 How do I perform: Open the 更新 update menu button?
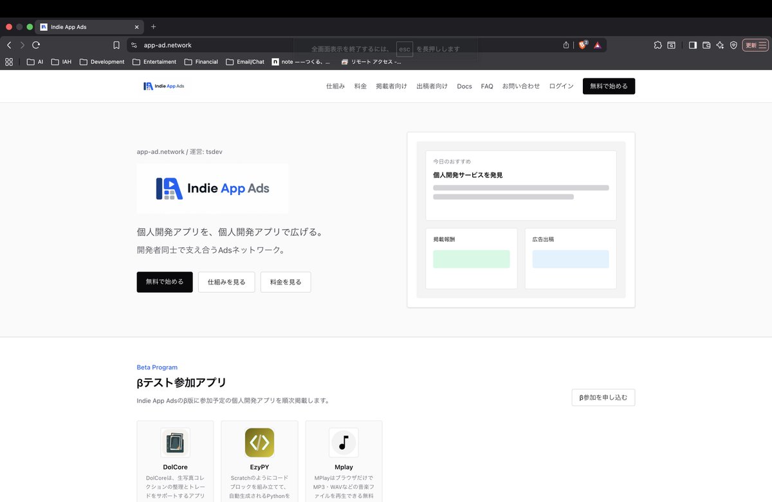[755, 45]
